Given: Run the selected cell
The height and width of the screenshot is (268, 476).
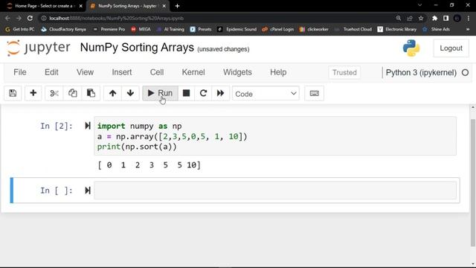Looking at the screenshot, I should 160,93.
